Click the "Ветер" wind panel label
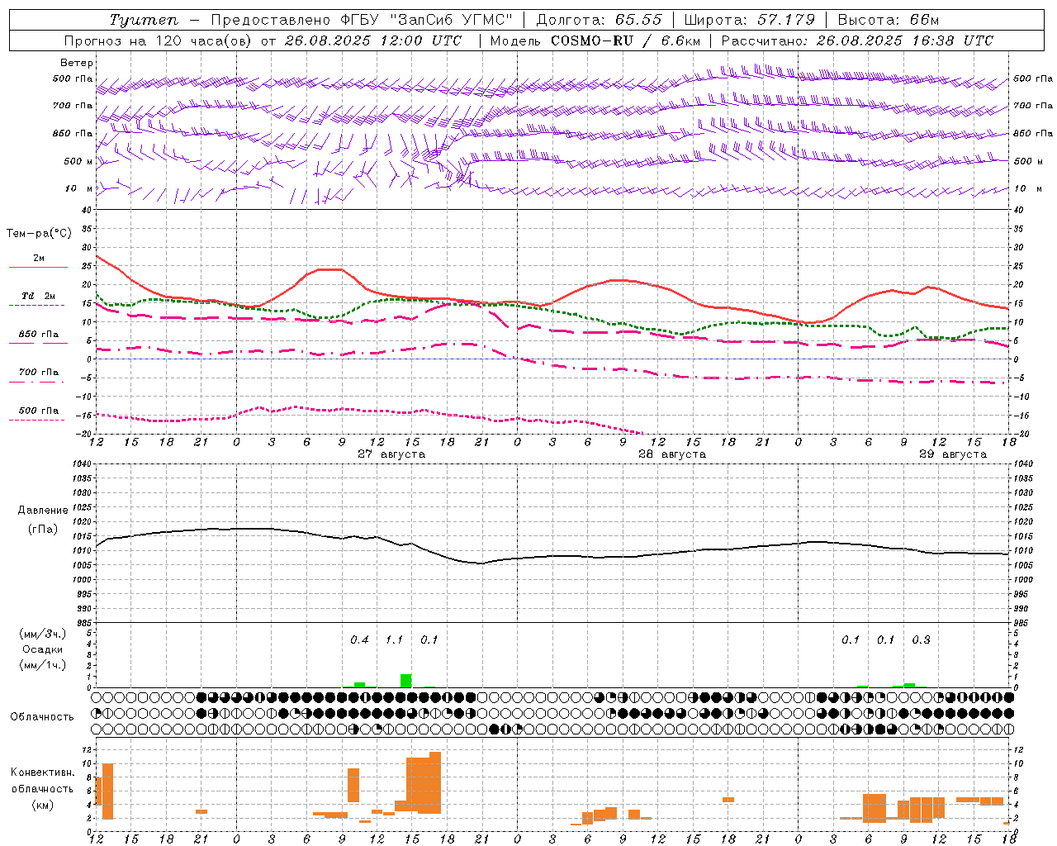This screenshot has width=1057, height=846. tap(77, 63)
